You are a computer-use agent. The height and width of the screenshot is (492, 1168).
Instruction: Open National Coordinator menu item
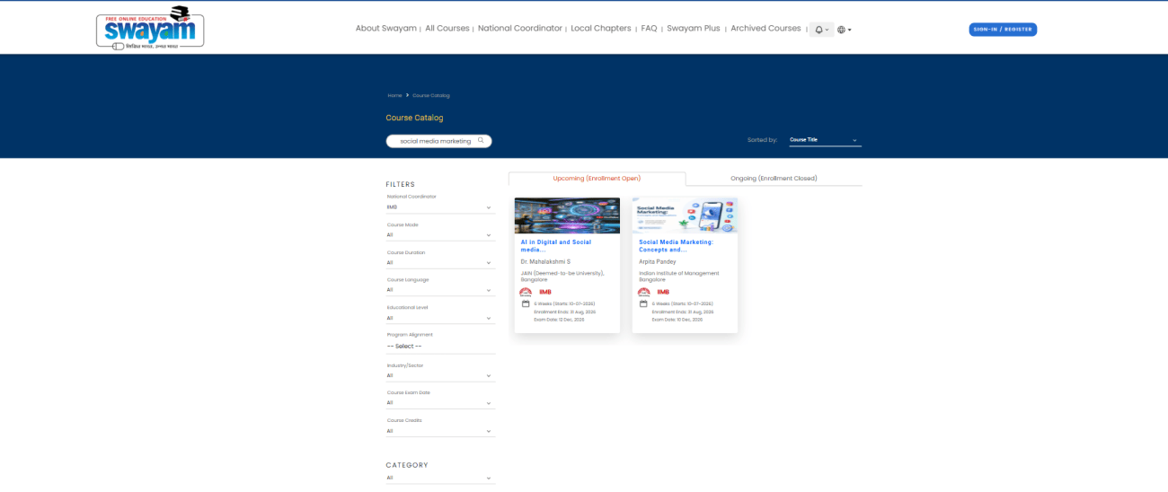(x=520, y=29)
